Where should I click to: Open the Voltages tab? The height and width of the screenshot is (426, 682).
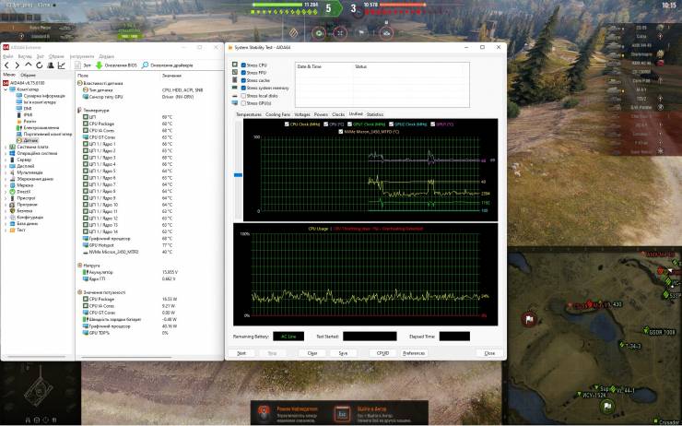click(302, 114)
